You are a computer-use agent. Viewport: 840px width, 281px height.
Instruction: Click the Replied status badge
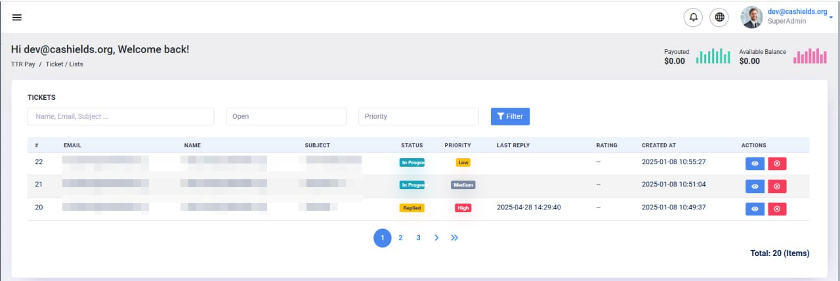[412, 207]
